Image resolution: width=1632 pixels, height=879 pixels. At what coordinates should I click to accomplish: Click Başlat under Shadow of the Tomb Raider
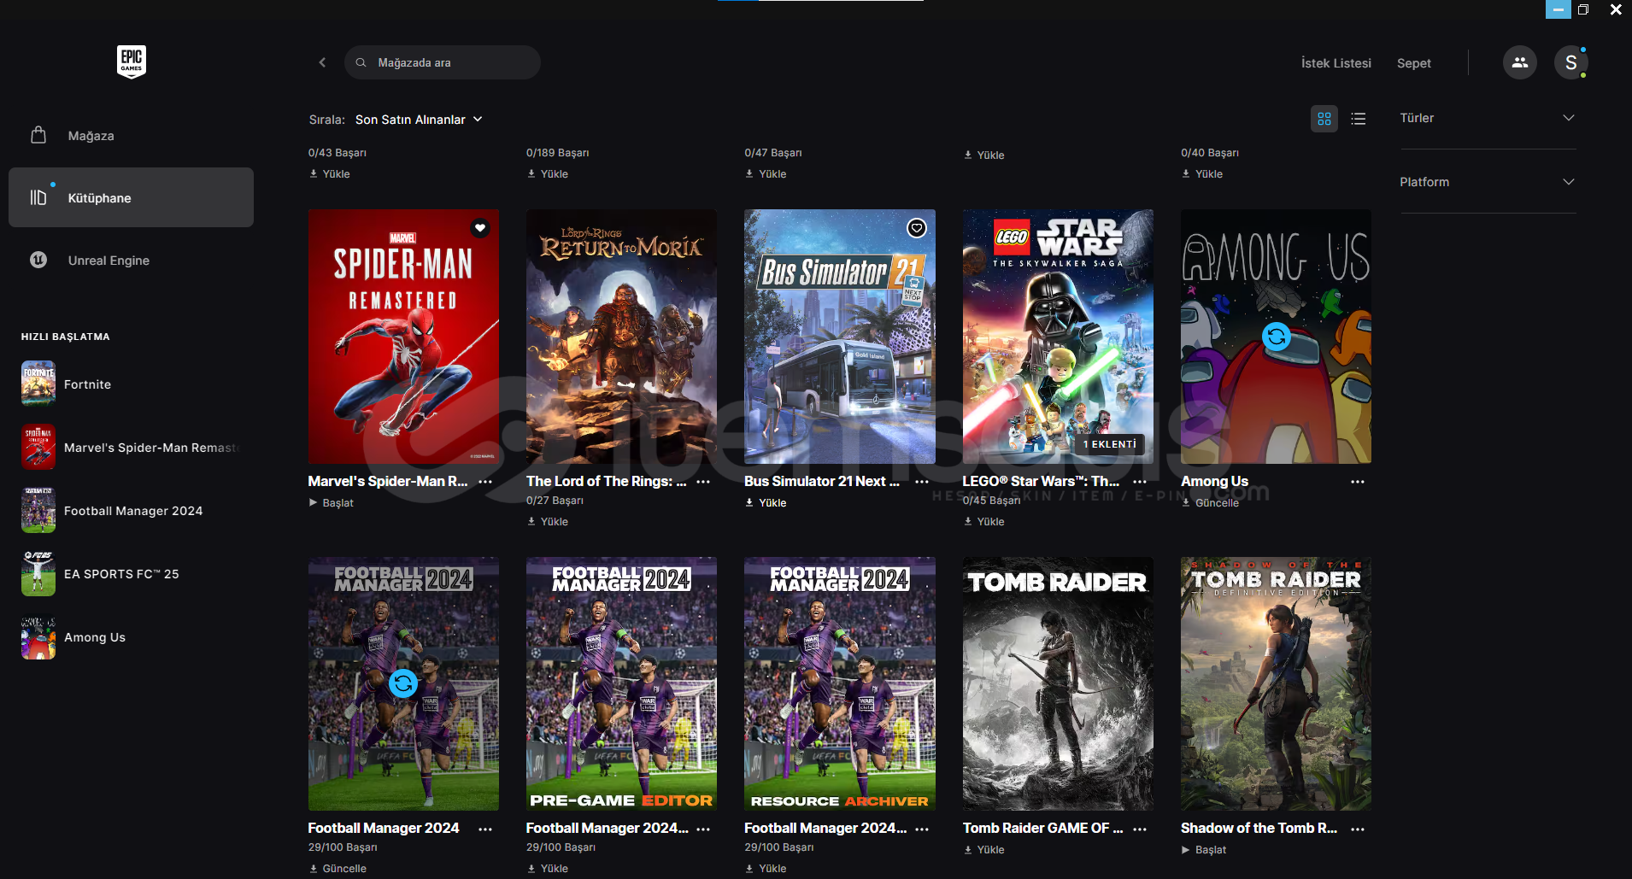(1204, 850)
